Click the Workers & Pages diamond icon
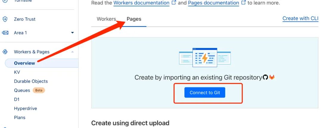Screen dimensions: 322x128 point(5,52)
